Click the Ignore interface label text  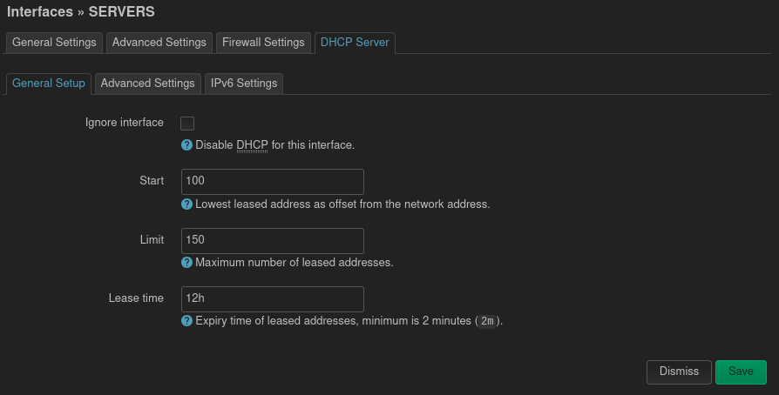click(125, 123)
